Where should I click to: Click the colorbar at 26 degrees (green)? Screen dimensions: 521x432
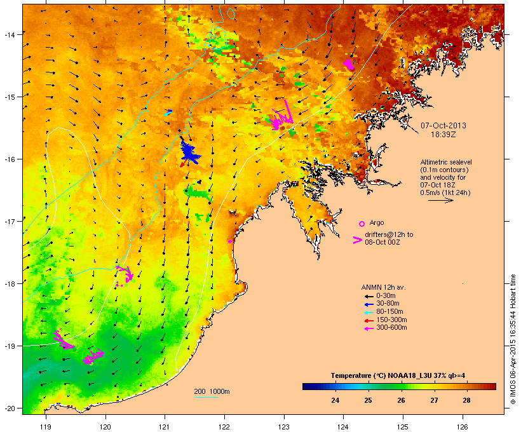pos(401,386)
